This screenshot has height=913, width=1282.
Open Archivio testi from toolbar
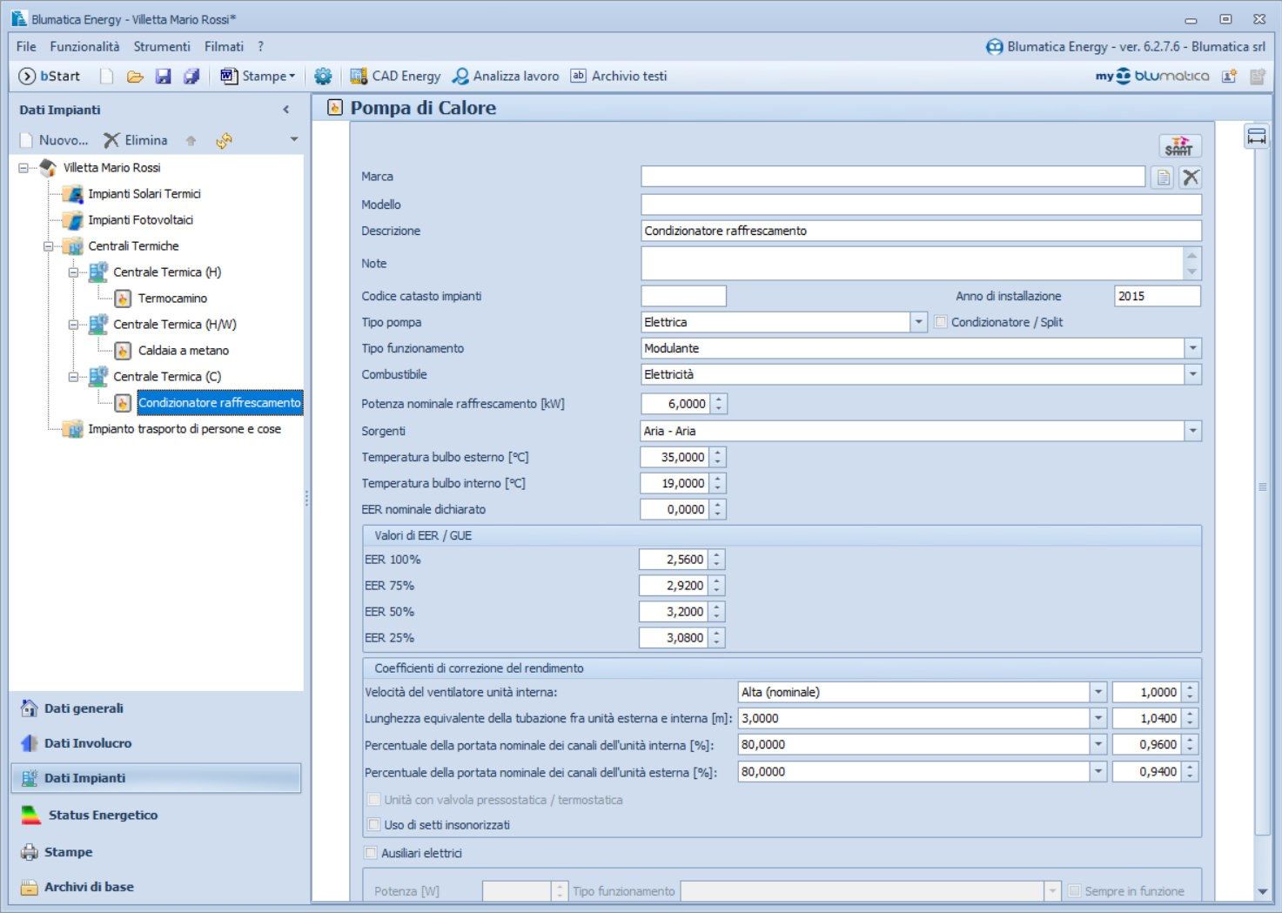pos(619,77)
